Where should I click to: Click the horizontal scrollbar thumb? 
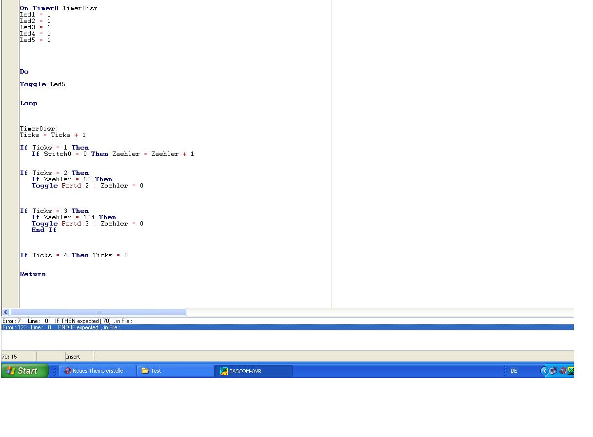(x=99, y=312)
